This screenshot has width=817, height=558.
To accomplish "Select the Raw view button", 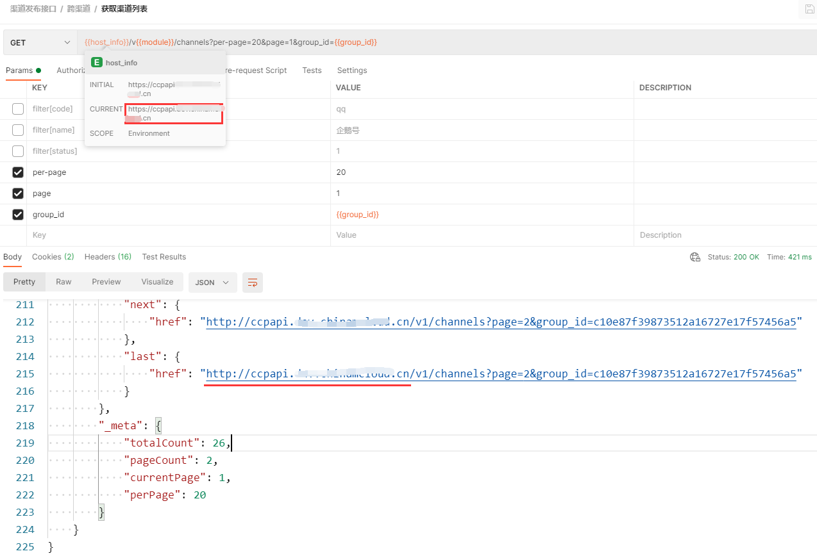I will (x=63, y=282).
